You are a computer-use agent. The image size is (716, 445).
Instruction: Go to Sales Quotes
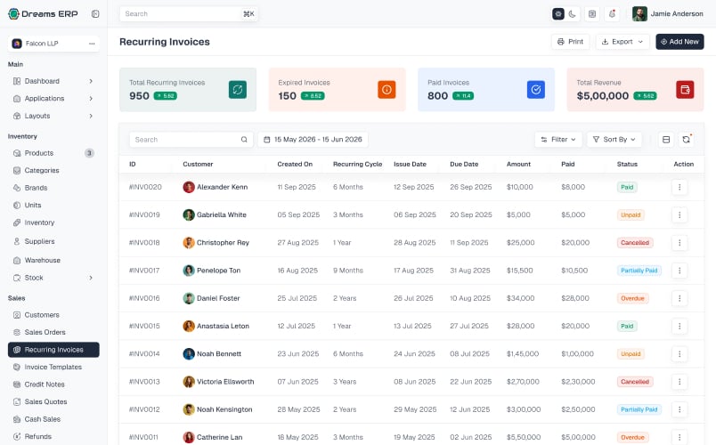pyautogui.click(x=53, y=401)
